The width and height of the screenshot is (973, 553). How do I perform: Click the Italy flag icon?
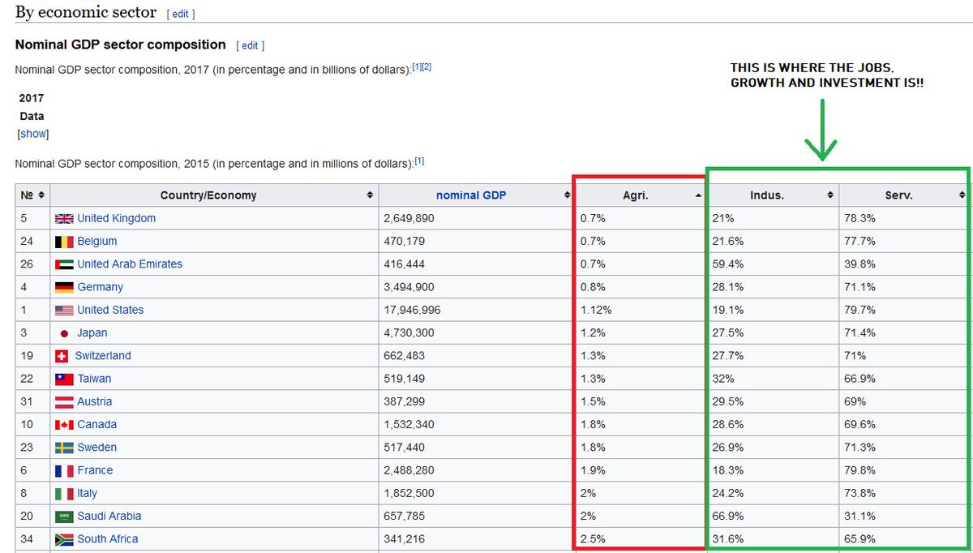click(64, 493)
